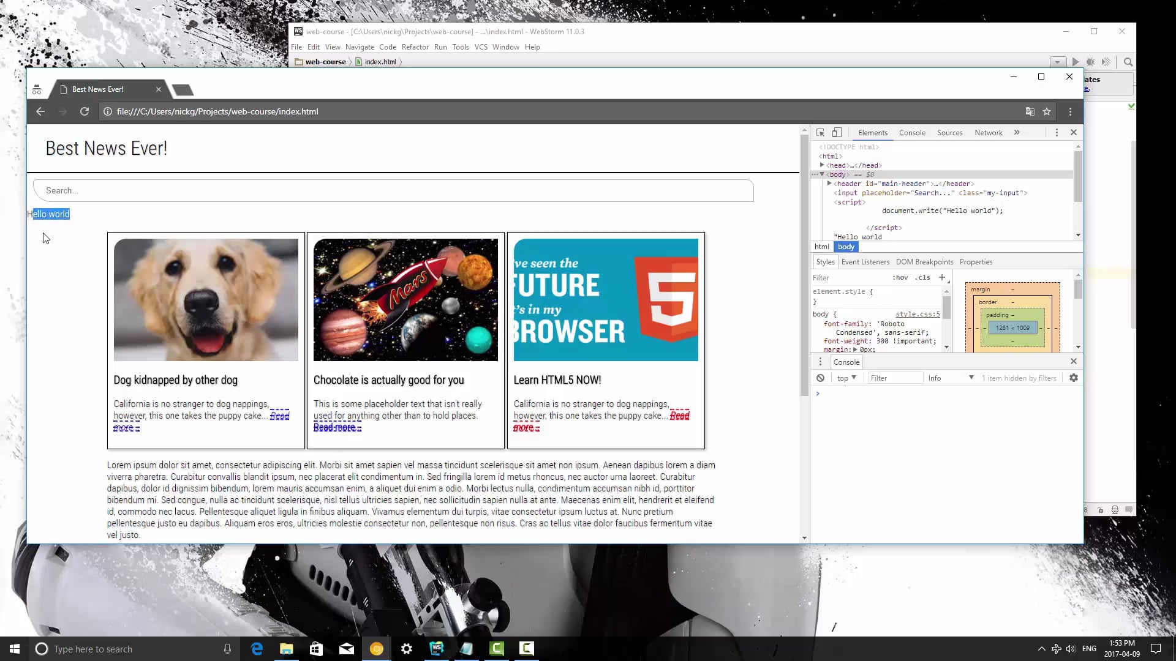The height and width of the screenshot is (661, 1176).
Task: Click the Read more link under Chocolate article
Action: (336, 427)
